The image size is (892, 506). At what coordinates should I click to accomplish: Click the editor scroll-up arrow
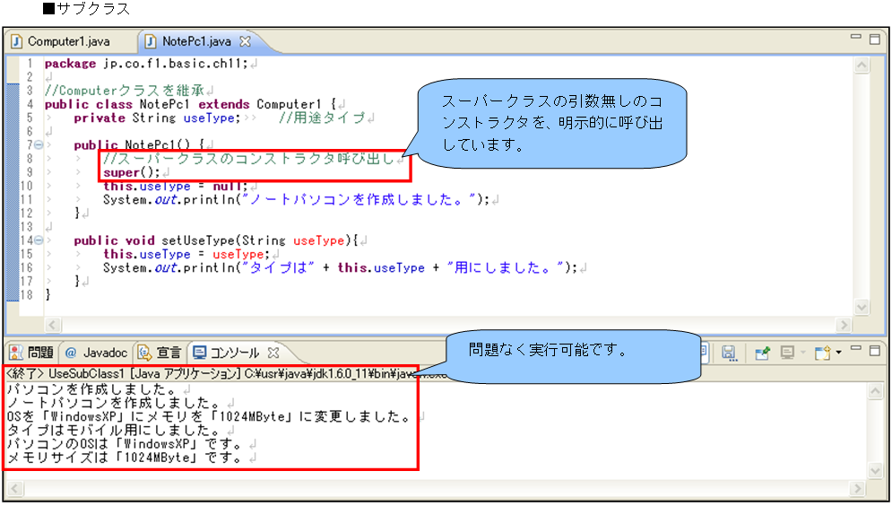click(862, 65)
